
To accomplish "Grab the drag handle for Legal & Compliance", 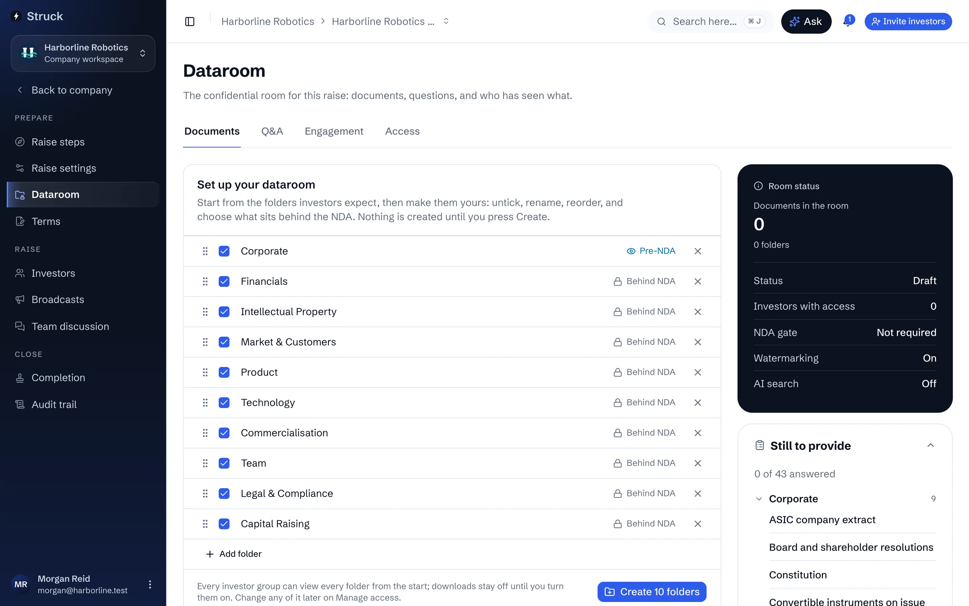I will point(205,494).
